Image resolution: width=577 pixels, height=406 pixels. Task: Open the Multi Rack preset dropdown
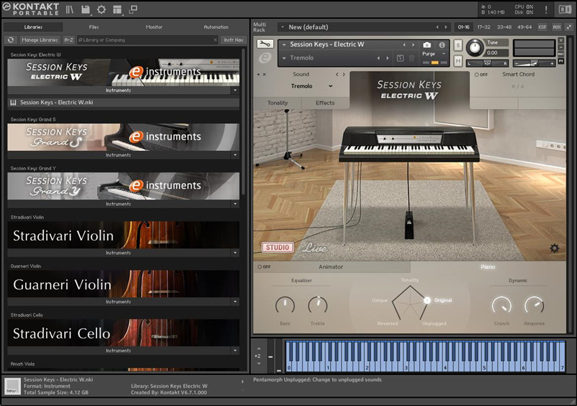point(282,27)
